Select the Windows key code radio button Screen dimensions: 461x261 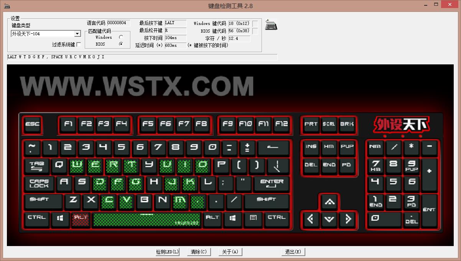click(120, 37)
